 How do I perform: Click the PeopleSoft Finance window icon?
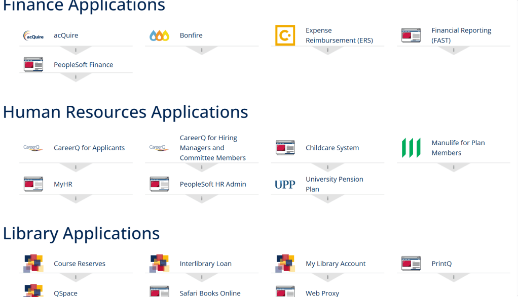point(33,65)
